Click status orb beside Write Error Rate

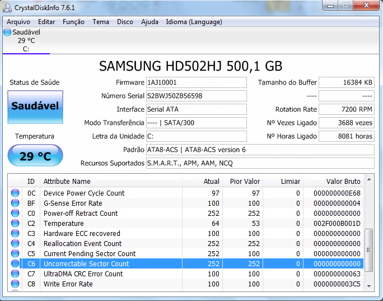click(x=15, y=284)
